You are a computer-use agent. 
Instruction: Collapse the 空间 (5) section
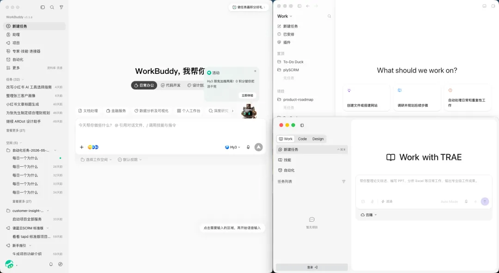[x=21, y=143]
